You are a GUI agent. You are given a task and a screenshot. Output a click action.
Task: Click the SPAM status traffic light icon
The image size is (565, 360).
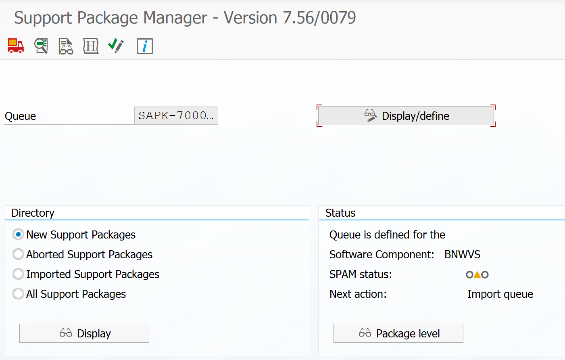click(x=477, y=275)
